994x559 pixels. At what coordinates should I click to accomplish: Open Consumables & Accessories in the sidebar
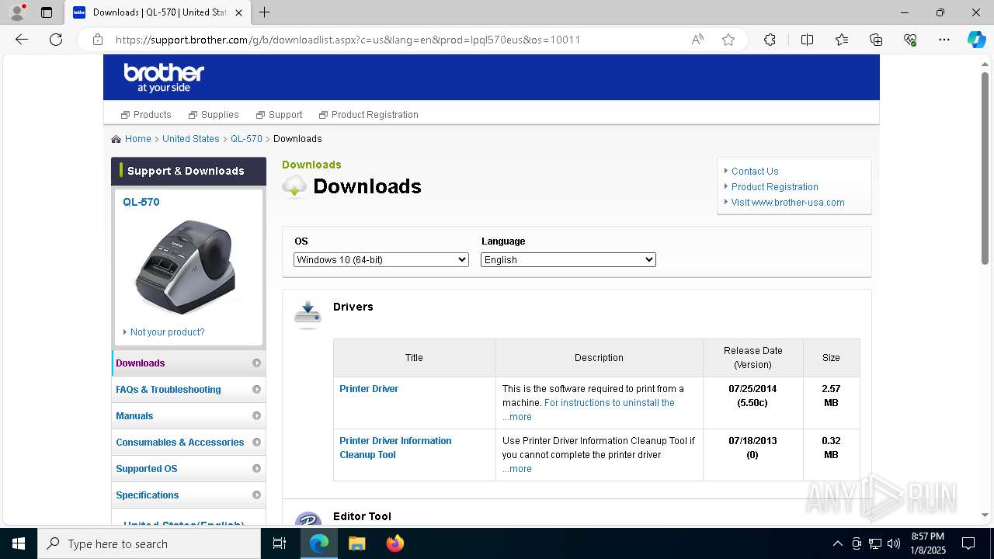[x=189, y=442]
